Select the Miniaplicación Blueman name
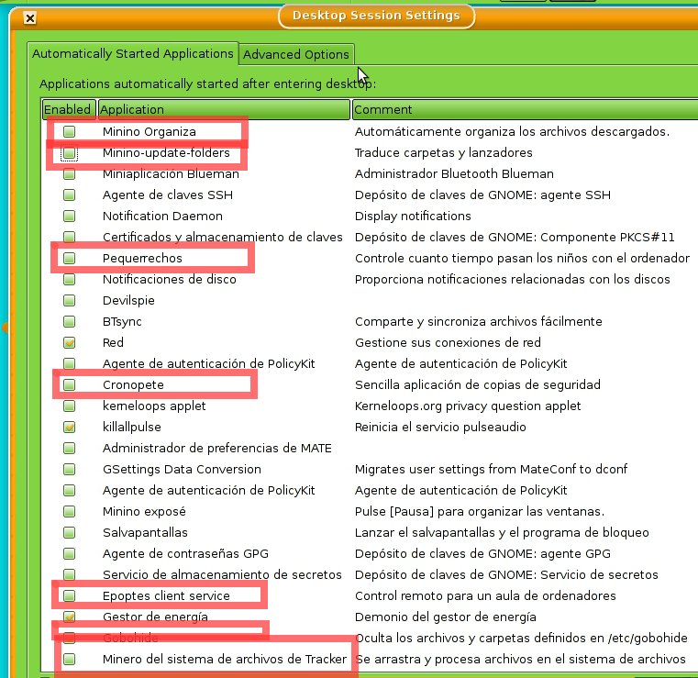698x678 pixels. tap(171, 173)
